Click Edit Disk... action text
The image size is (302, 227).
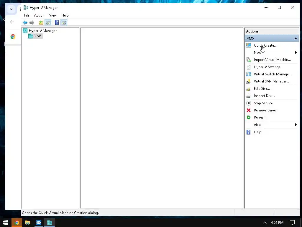(x=262, y=89)
